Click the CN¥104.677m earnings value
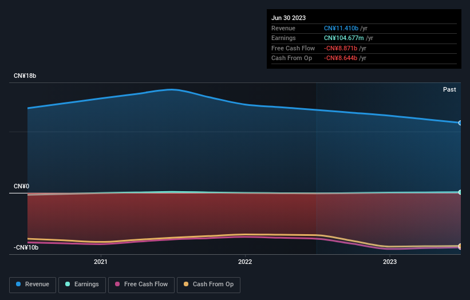Image resolution: width=470 pixels, height=300 pixels. (344, 38)
